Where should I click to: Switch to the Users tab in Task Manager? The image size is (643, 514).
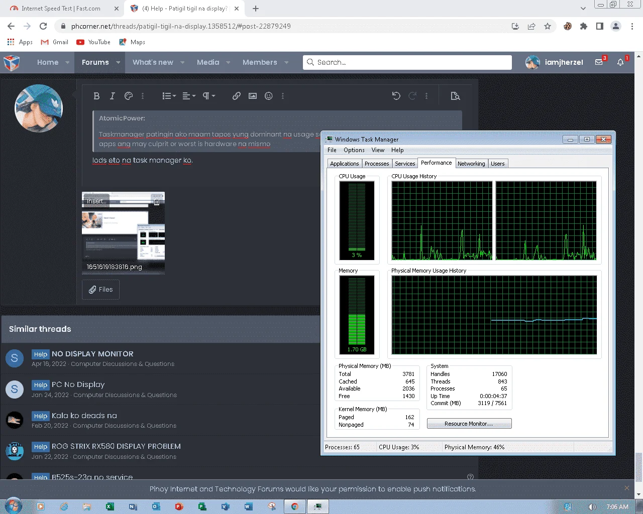(x=498, y=164)
